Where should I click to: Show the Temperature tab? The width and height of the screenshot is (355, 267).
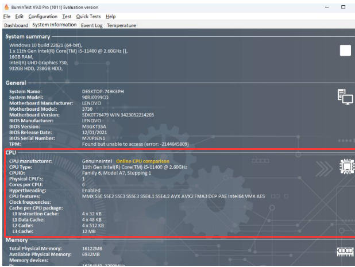click(122, 25)
